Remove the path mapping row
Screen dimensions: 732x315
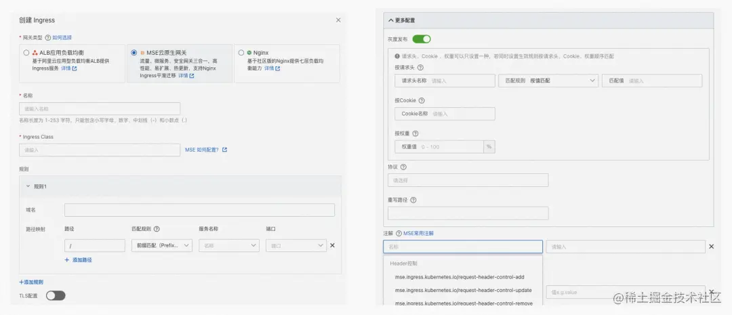(x=332, y=245)
